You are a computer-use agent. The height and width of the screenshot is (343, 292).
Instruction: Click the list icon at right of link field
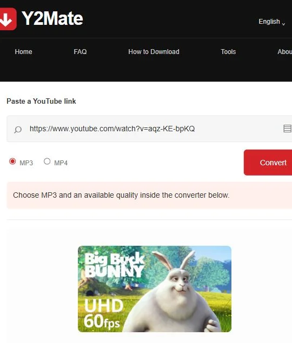[x=287, y=129]
